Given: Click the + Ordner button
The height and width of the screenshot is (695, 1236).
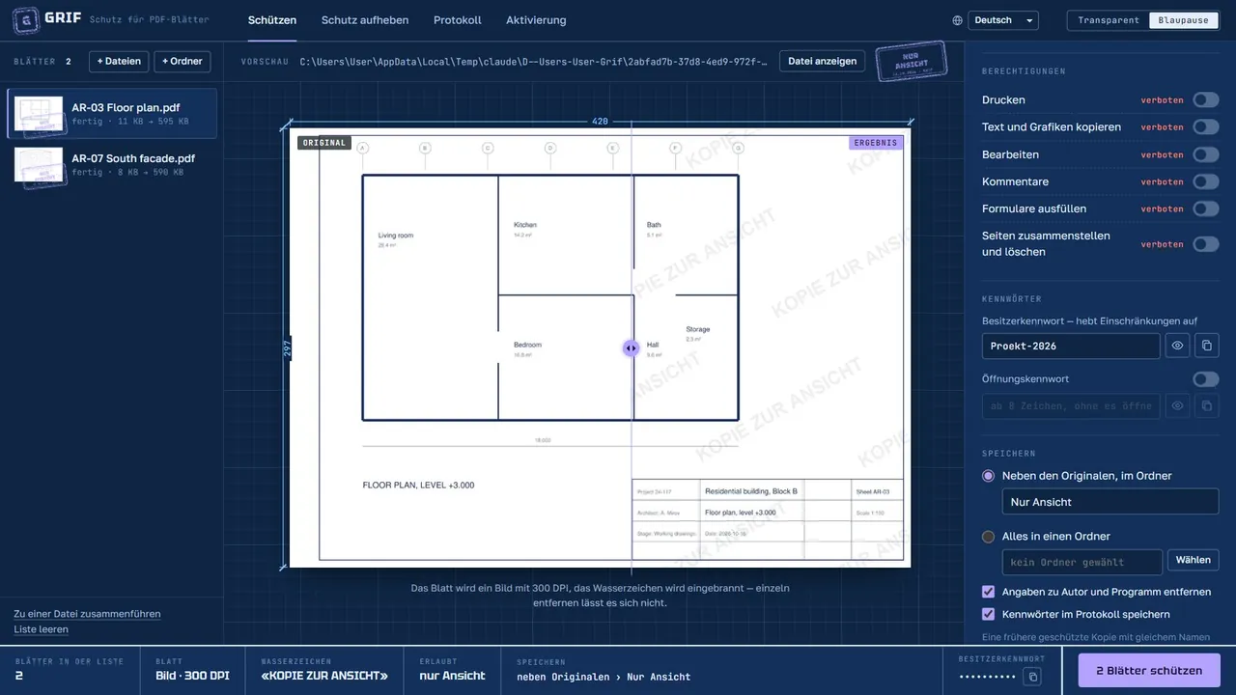Looking at the screenshot, I should click(x=183, y=62).
